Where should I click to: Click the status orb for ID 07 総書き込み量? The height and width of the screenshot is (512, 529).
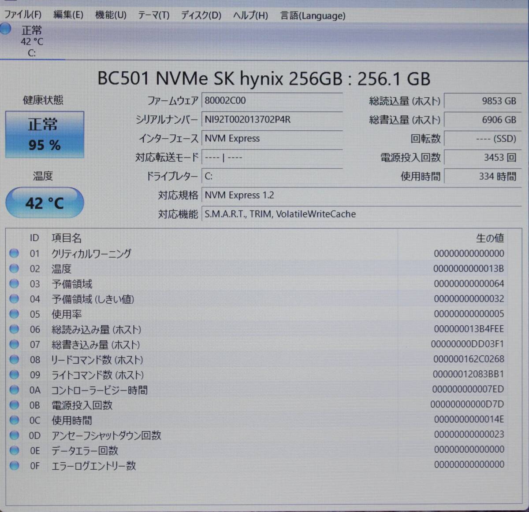point(14,344)
